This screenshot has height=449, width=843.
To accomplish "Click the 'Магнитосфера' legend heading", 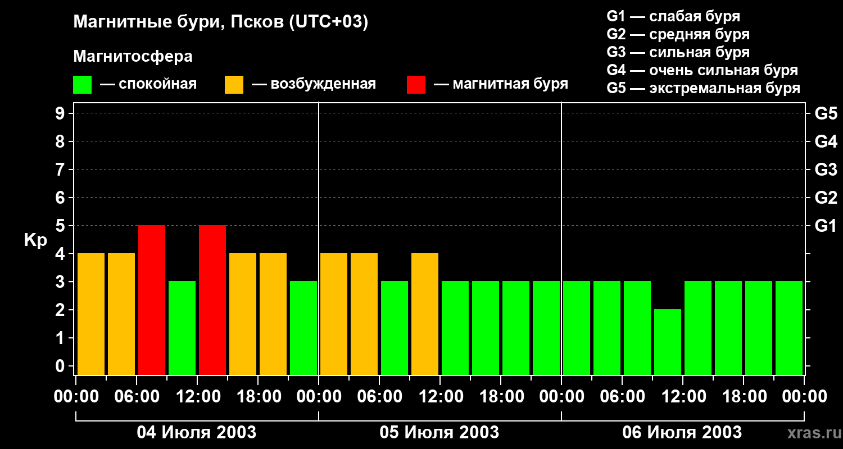I will 133,57.
